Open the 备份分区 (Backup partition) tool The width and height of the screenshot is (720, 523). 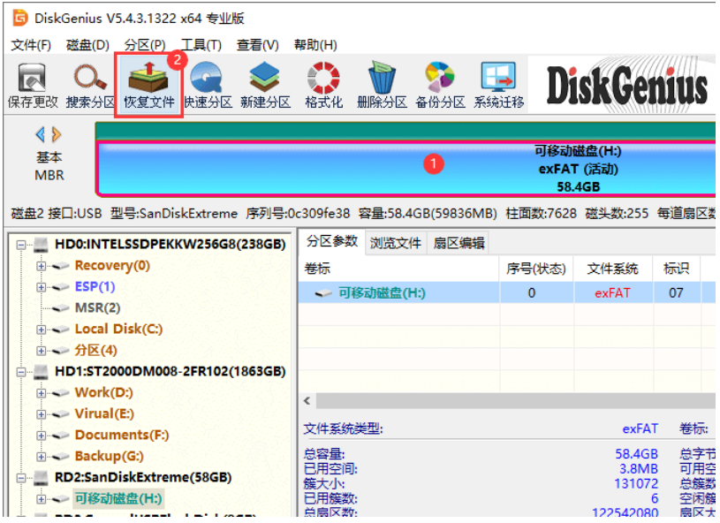click(x=440, y=87)
